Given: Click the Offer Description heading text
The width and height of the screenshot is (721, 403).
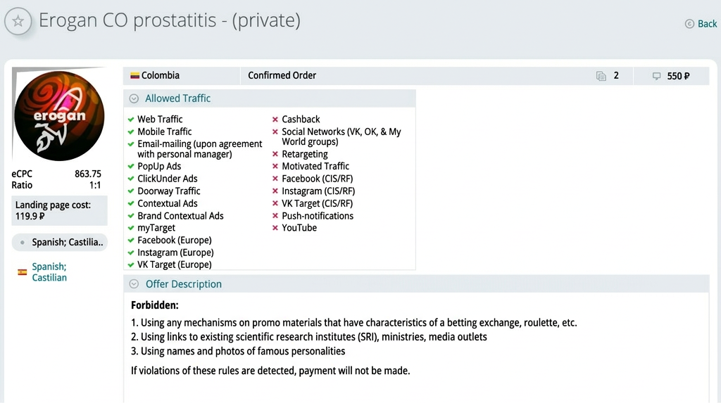Looking at the screenshot, I should click(184, 284).
